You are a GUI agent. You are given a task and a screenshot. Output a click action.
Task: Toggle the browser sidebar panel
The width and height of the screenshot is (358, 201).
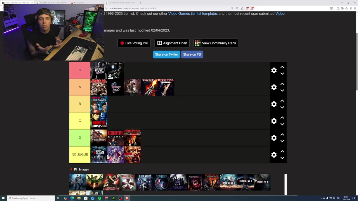[x=338, y=8]
